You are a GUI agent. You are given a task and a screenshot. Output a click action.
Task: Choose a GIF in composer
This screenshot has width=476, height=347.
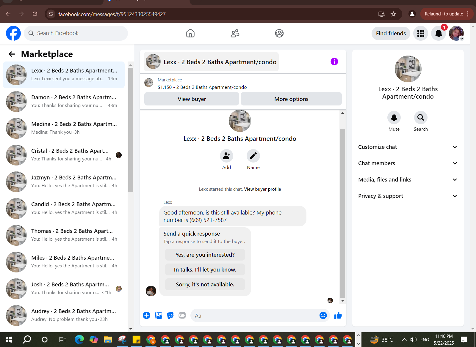[182, 316]
